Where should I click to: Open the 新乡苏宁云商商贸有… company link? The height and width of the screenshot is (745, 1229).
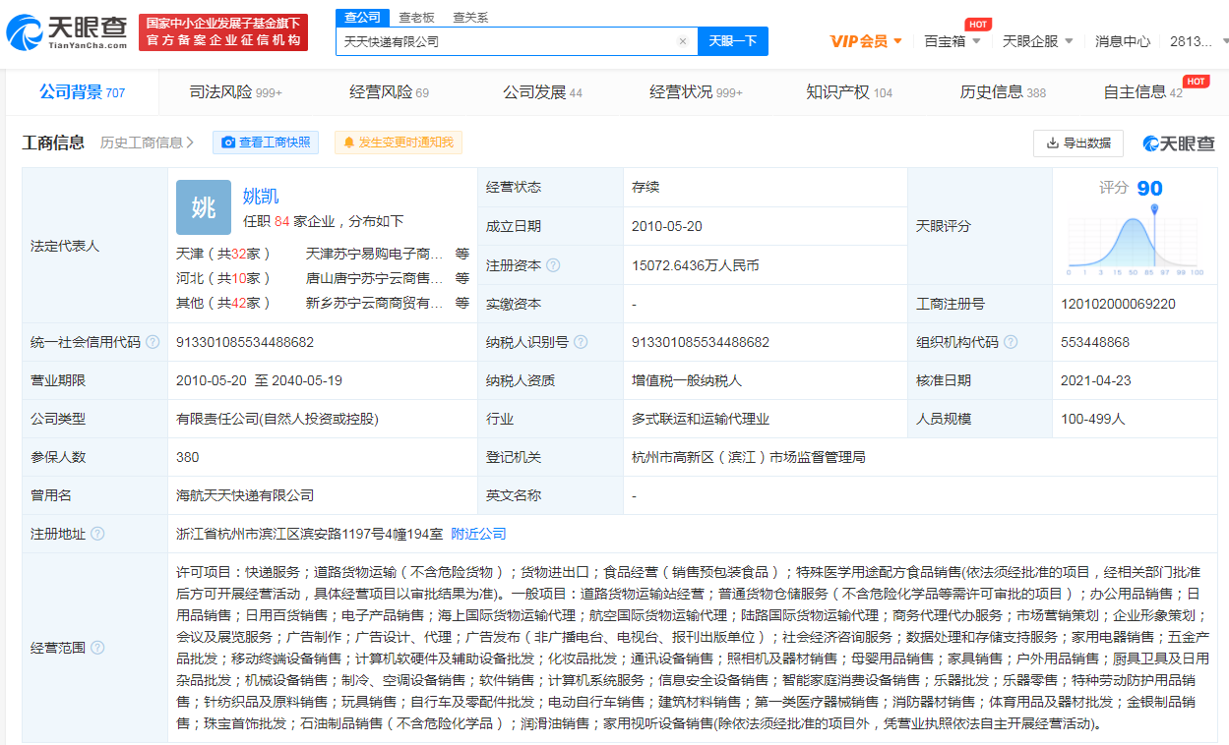click(374, 303)
